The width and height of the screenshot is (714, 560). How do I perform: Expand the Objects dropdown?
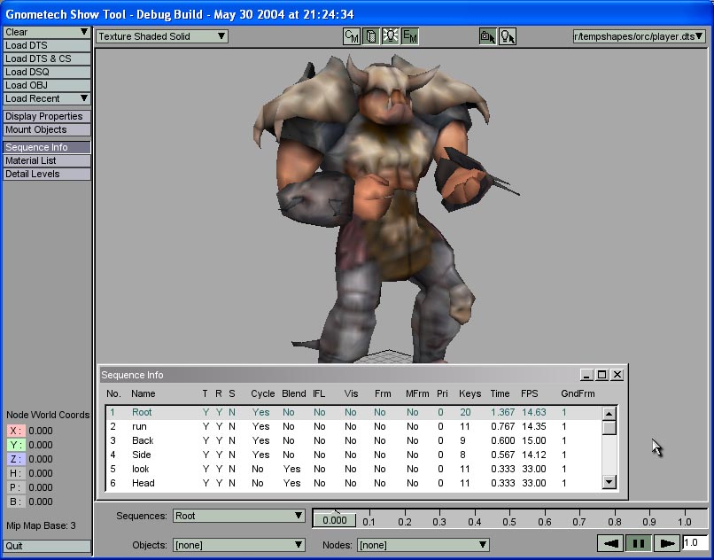[239, 545]
